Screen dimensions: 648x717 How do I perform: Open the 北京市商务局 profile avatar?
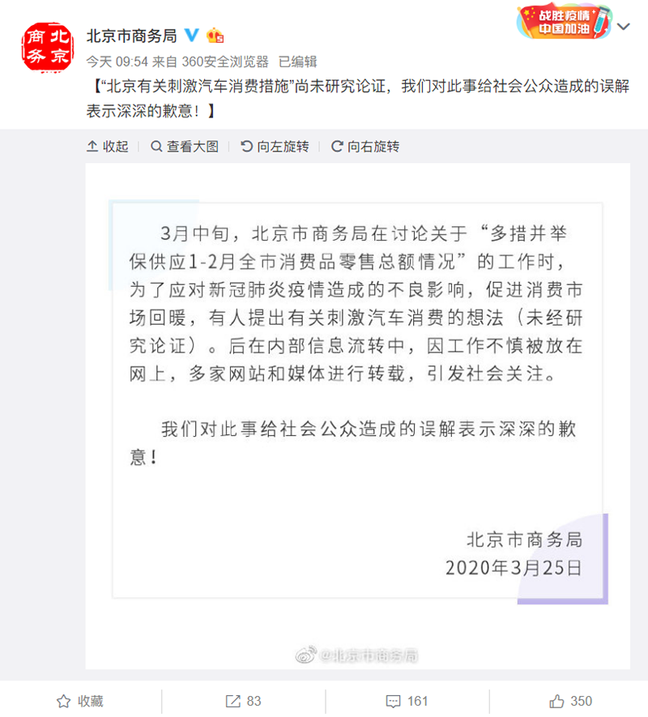[x=47, y=47]
